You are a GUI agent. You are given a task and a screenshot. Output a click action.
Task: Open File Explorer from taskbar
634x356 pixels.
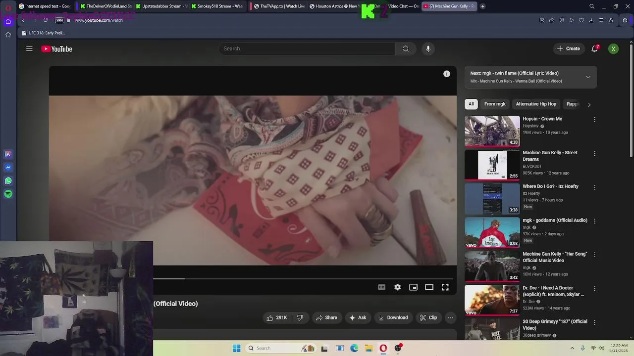(x=369, y=348)
